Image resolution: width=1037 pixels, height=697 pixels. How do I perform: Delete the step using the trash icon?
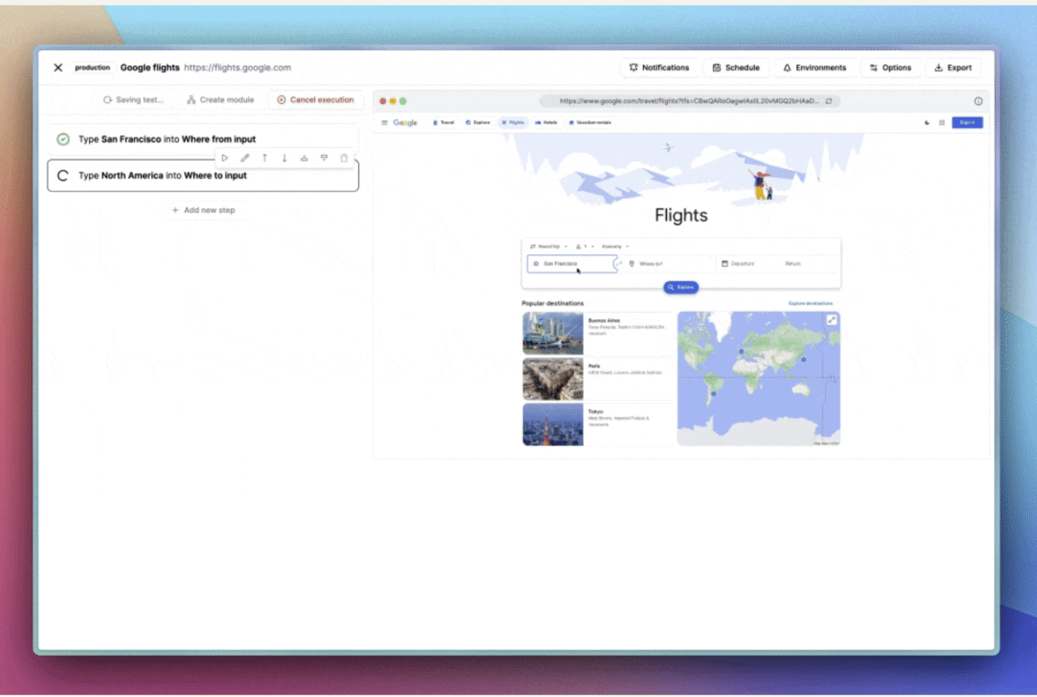pyautogui.click(x=344, y=158)
